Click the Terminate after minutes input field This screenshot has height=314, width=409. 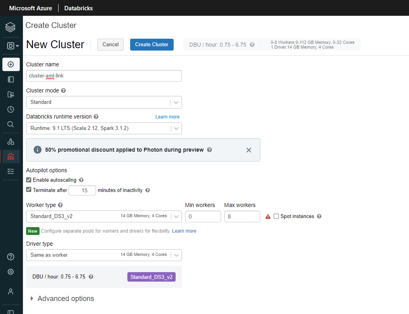click(x=82, y=190)
